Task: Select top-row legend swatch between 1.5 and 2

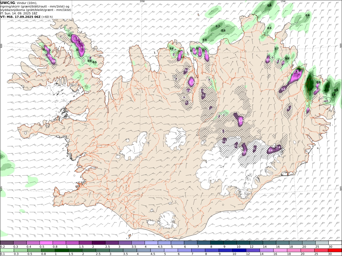Action: (x=85, y=243)
